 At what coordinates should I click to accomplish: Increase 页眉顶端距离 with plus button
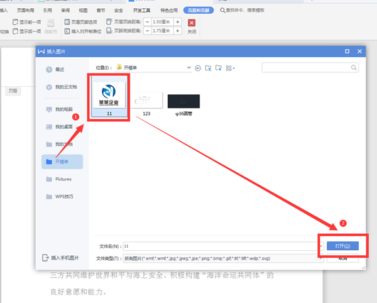(178, 21)
